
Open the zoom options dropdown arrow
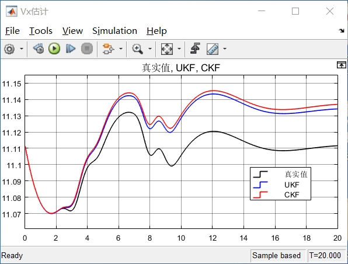150,48
